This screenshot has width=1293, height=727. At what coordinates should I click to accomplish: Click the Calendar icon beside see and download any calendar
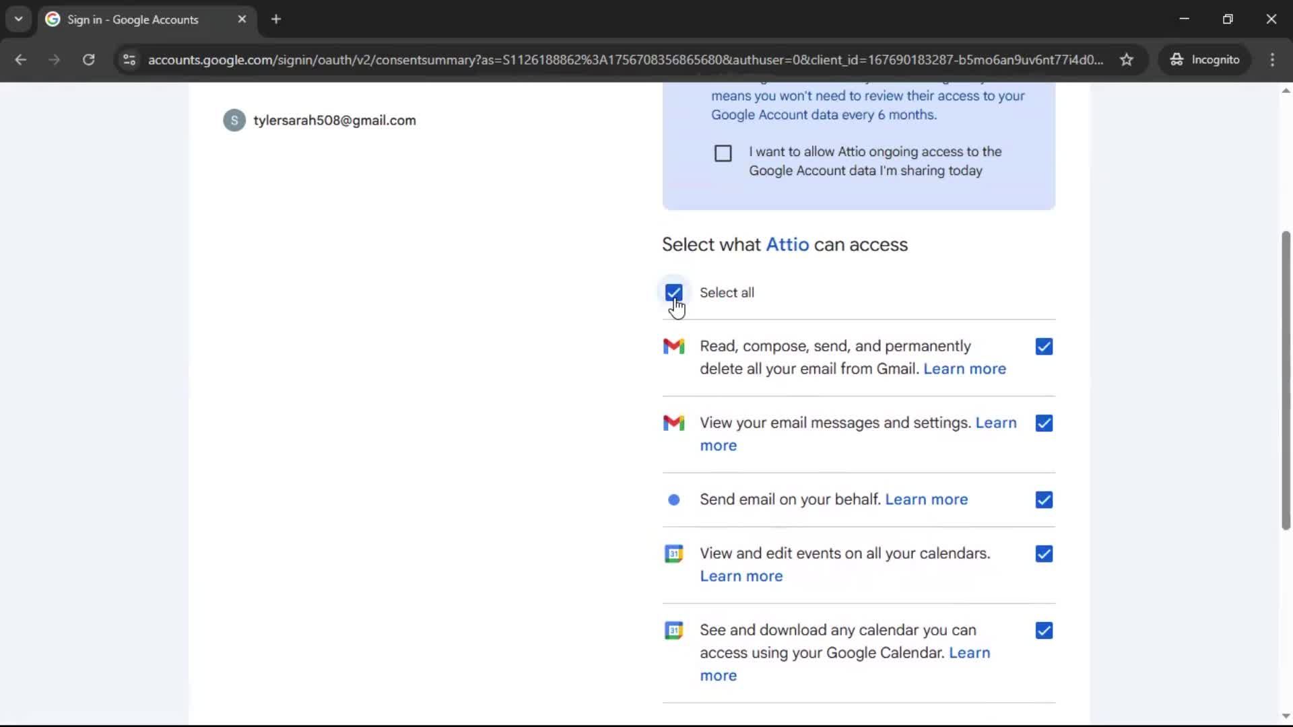674,630
